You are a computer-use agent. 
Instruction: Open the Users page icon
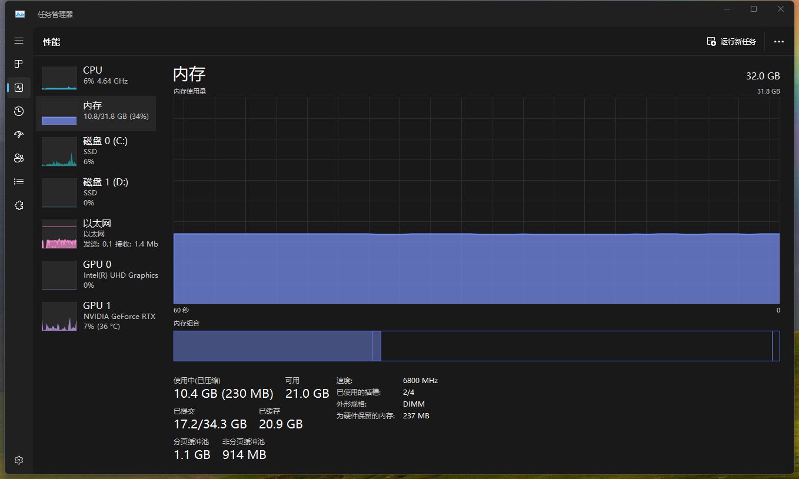point(19,158)
